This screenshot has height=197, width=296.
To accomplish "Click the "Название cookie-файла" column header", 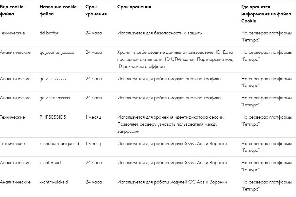I will tap(59, 10).
